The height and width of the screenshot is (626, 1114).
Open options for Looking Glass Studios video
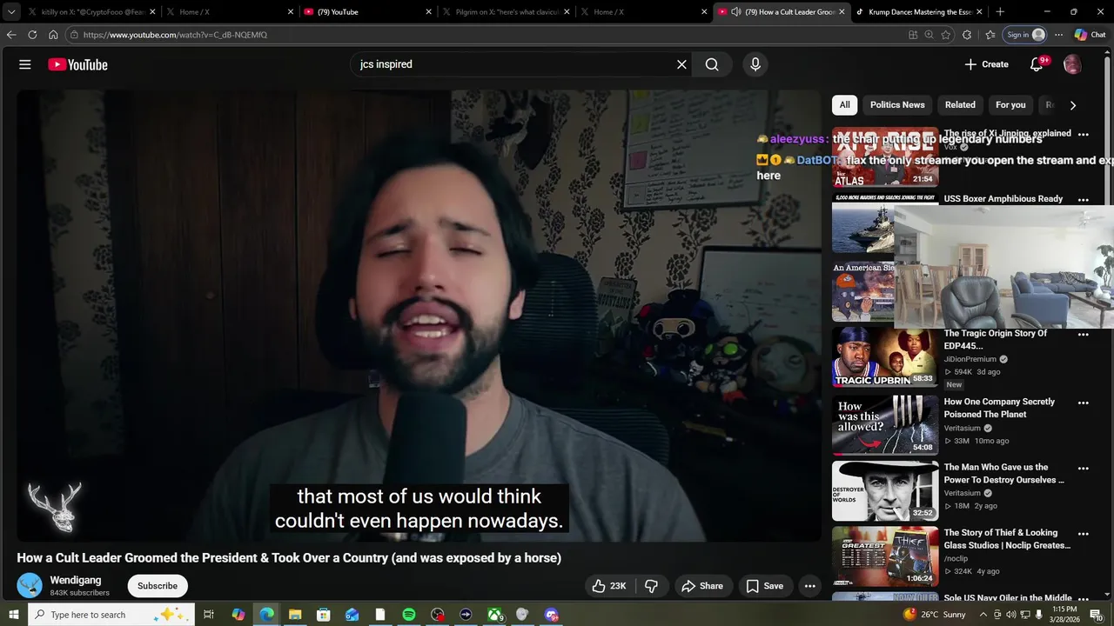(x=1084, y=534)
